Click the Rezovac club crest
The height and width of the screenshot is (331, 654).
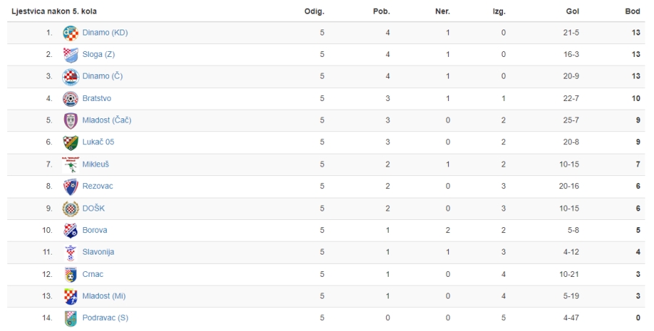(x=71, y=187)
